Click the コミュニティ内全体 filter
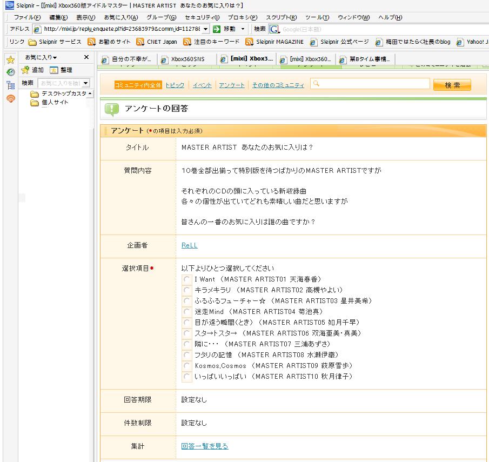Screen dimensions: 489x462 pos(138,85)
